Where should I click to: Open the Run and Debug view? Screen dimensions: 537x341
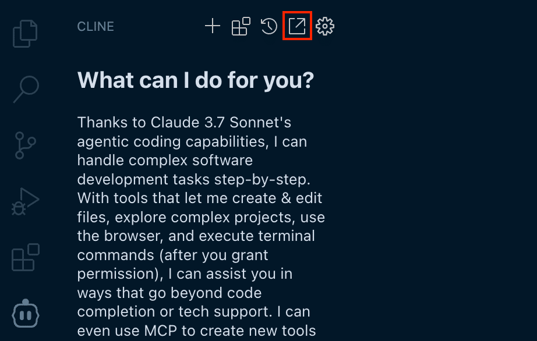(26, 201)
